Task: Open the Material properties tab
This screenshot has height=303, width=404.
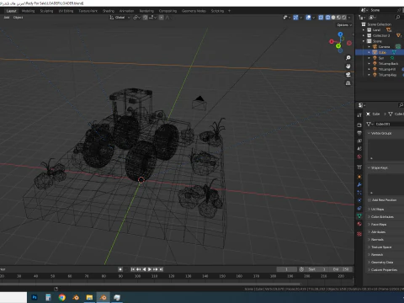Action: tap(359, 224)
